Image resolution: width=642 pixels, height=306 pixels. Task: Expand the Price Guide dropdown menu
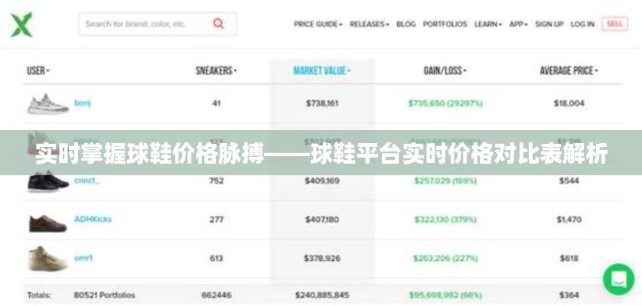[x=318, y=24]
